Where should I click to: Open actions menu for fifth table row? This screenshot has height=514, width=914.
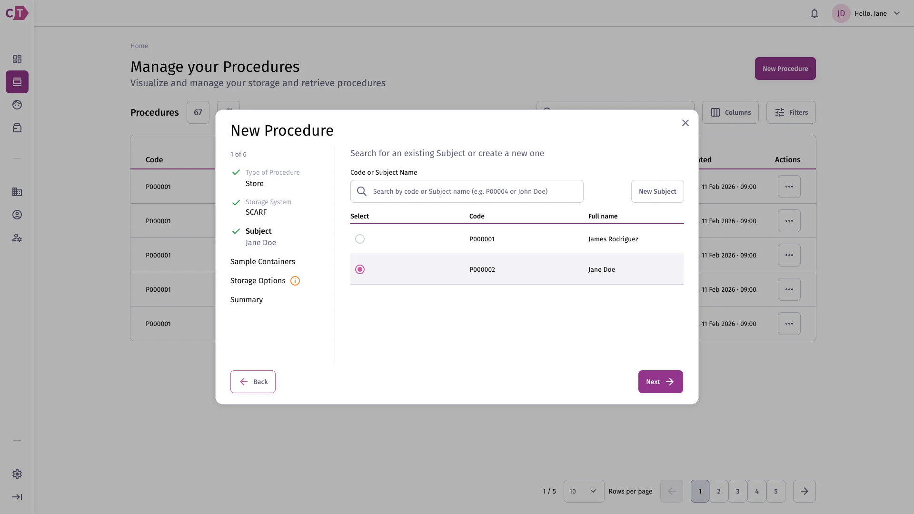789,324
